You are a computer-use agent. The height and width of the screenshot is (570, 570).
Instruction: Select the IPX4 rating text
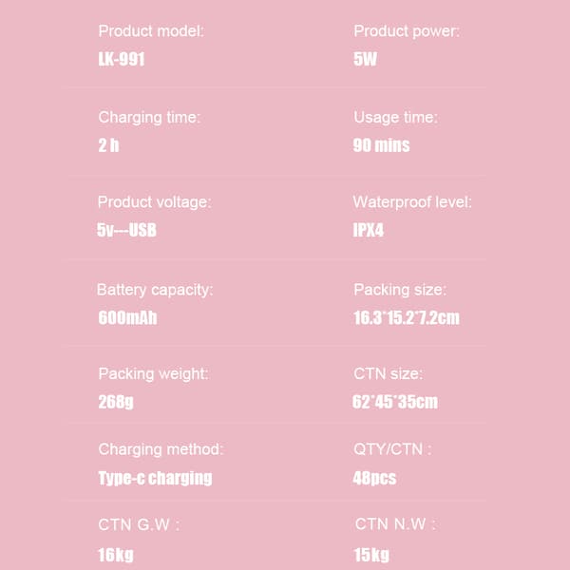[x=369, y=230]
